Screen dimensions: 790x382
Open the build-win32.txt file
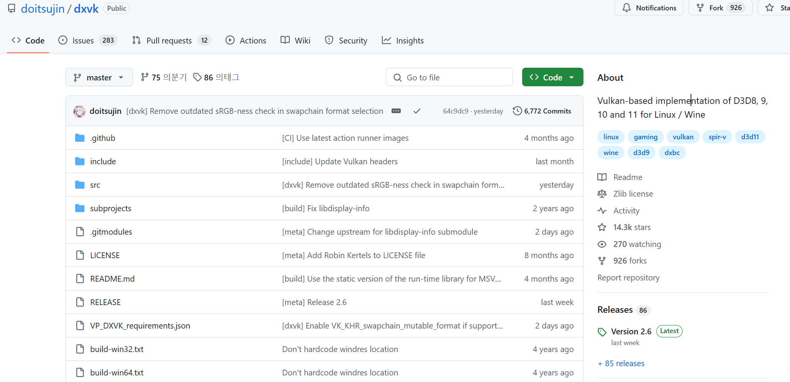117,349
